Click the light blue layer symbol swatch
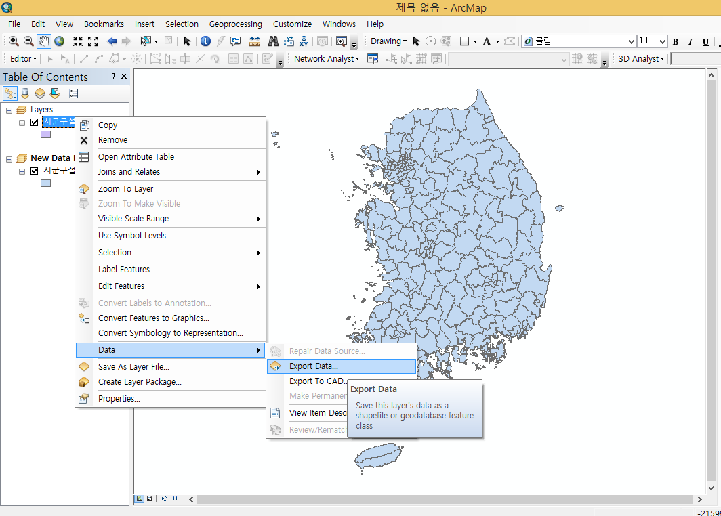Image resolution: width=721 pixels, height=516 pixels. [45, 184]
